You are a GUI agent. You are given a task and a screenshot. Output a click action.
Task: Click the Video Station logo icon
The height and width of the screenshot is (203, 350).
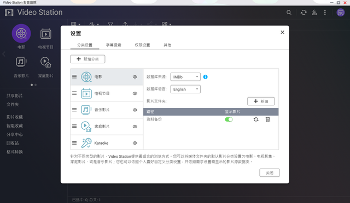coord(9,12)
